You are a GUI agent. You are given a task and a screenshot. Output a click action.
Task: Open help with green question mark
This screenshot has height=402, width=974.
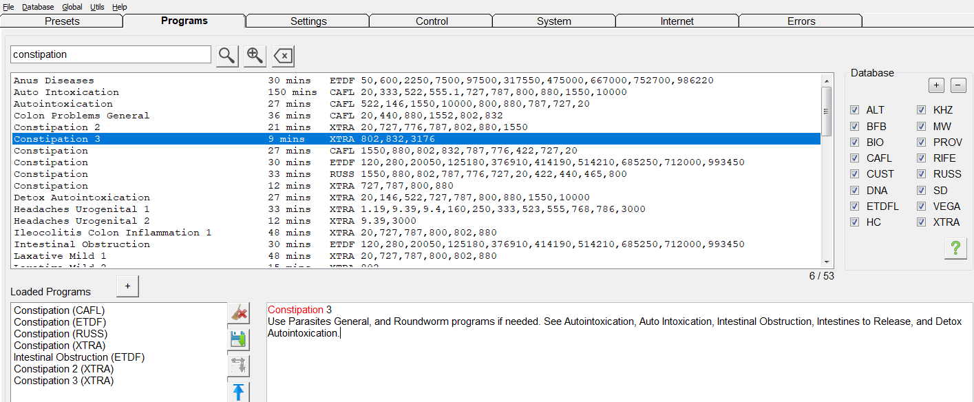(955, 248)
